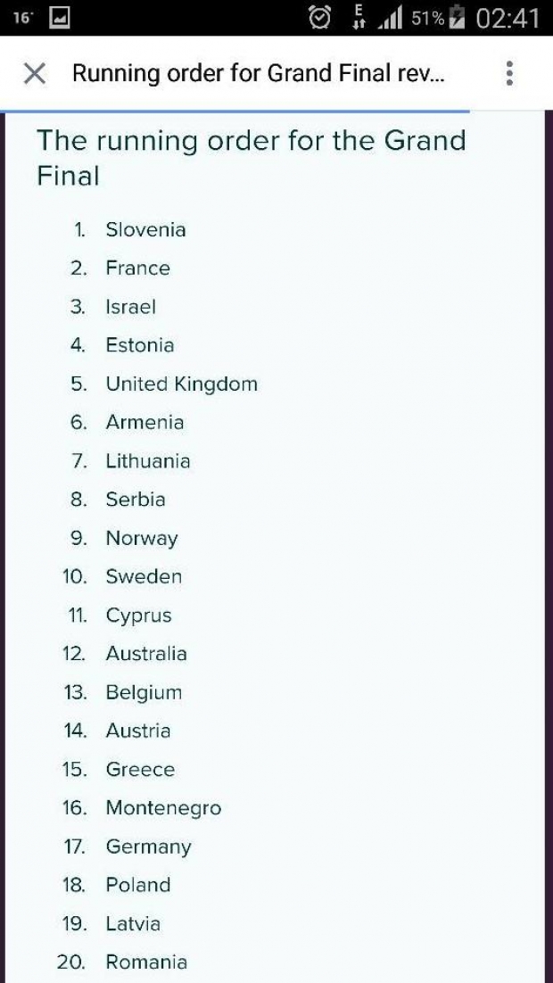The height and width of the screenshot is (983, 553).
Task: Tap the United Kingdom entry
Action: tap(181, 384)
